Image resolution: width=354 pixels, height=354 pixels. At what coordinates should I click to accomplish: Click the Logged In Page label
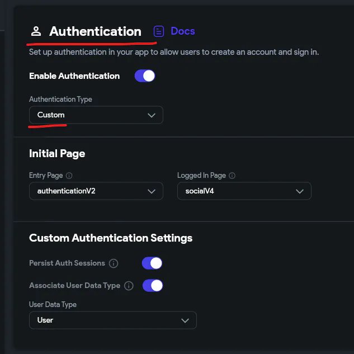click(x=202, y=176)
